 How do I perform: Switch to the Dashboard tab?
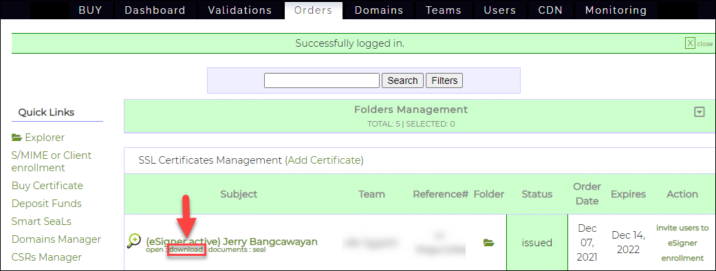click(155, 10)
